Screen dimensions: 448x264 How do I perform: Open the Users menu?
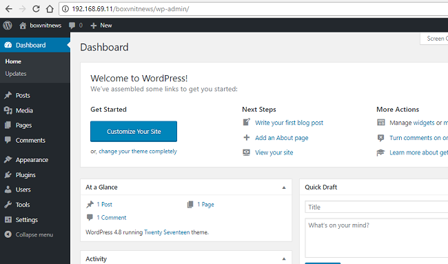(23, 190)
